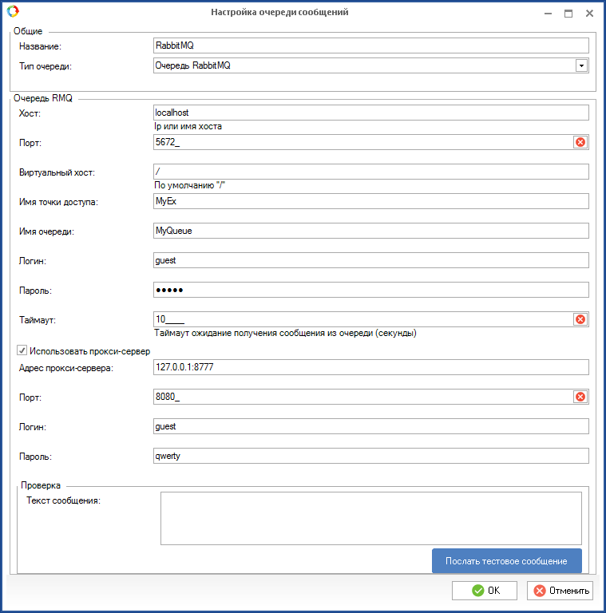Close the queue settings window
606x613 pixels.
(x=589, y=14)
